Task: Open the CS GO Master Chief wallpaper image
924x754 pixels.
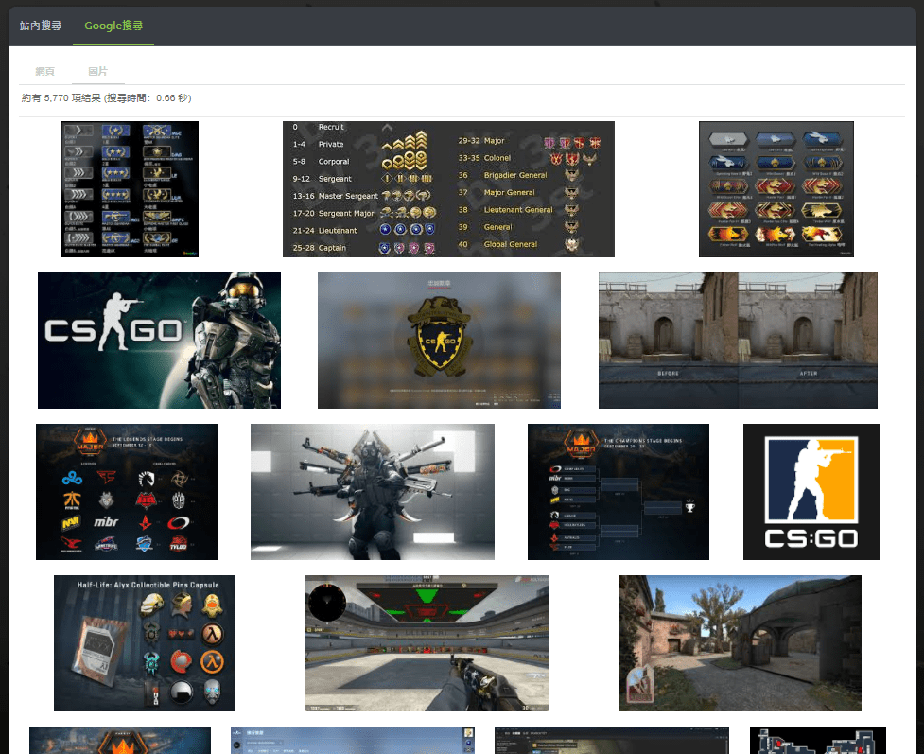Action: coord(159,341)
